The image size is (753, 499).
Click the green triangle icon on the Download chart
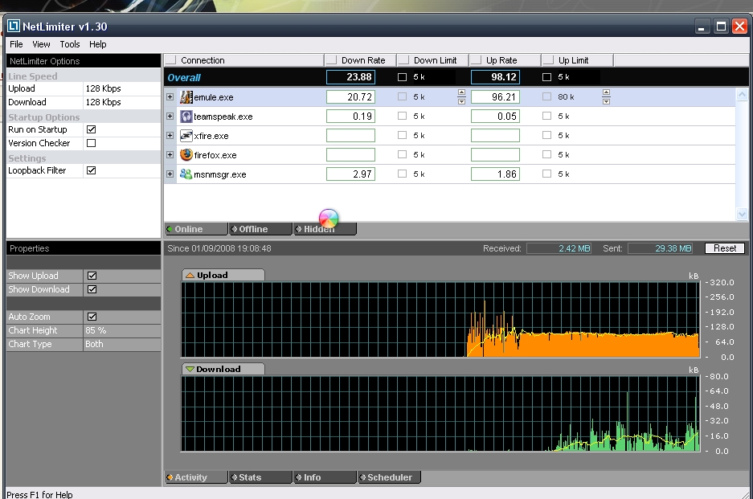pos(190,370)
